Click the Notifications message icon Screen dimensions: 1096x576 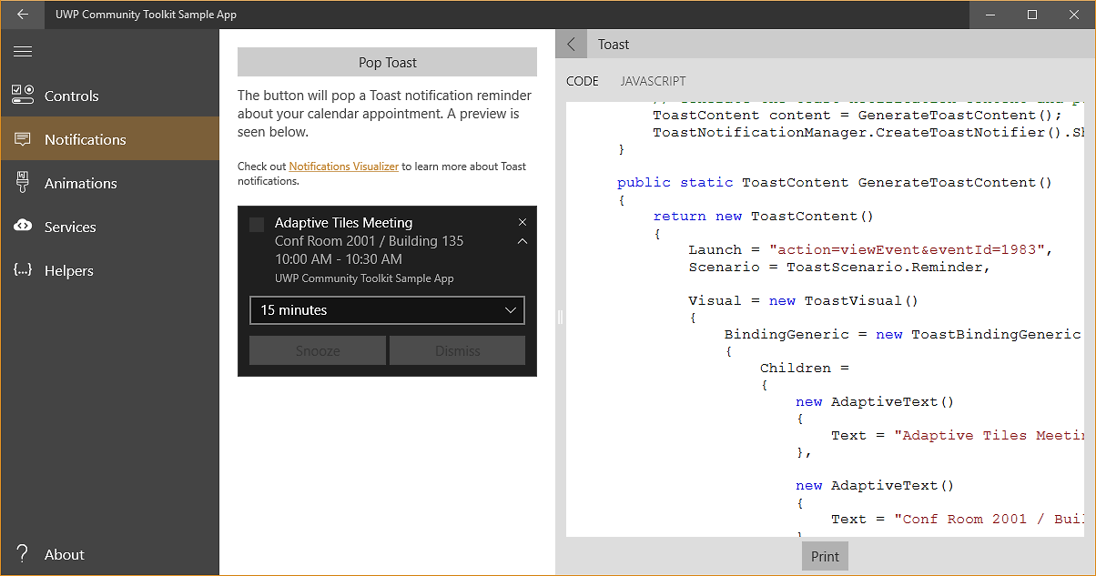click(23, 139)
